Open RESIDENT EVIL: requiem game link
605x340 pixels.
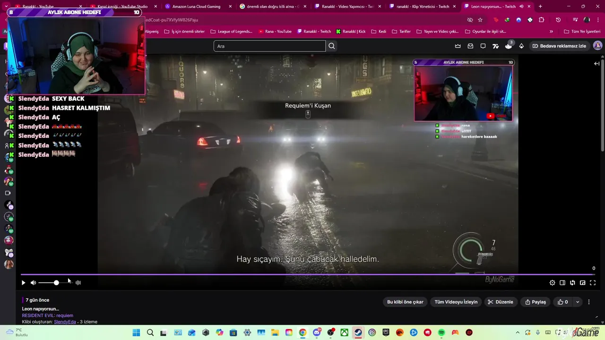pyautogui.click(x=47, y=315)
